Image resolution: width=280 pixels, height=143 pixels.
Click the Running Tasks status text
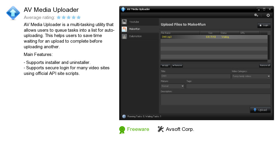(x=144, y=116)
